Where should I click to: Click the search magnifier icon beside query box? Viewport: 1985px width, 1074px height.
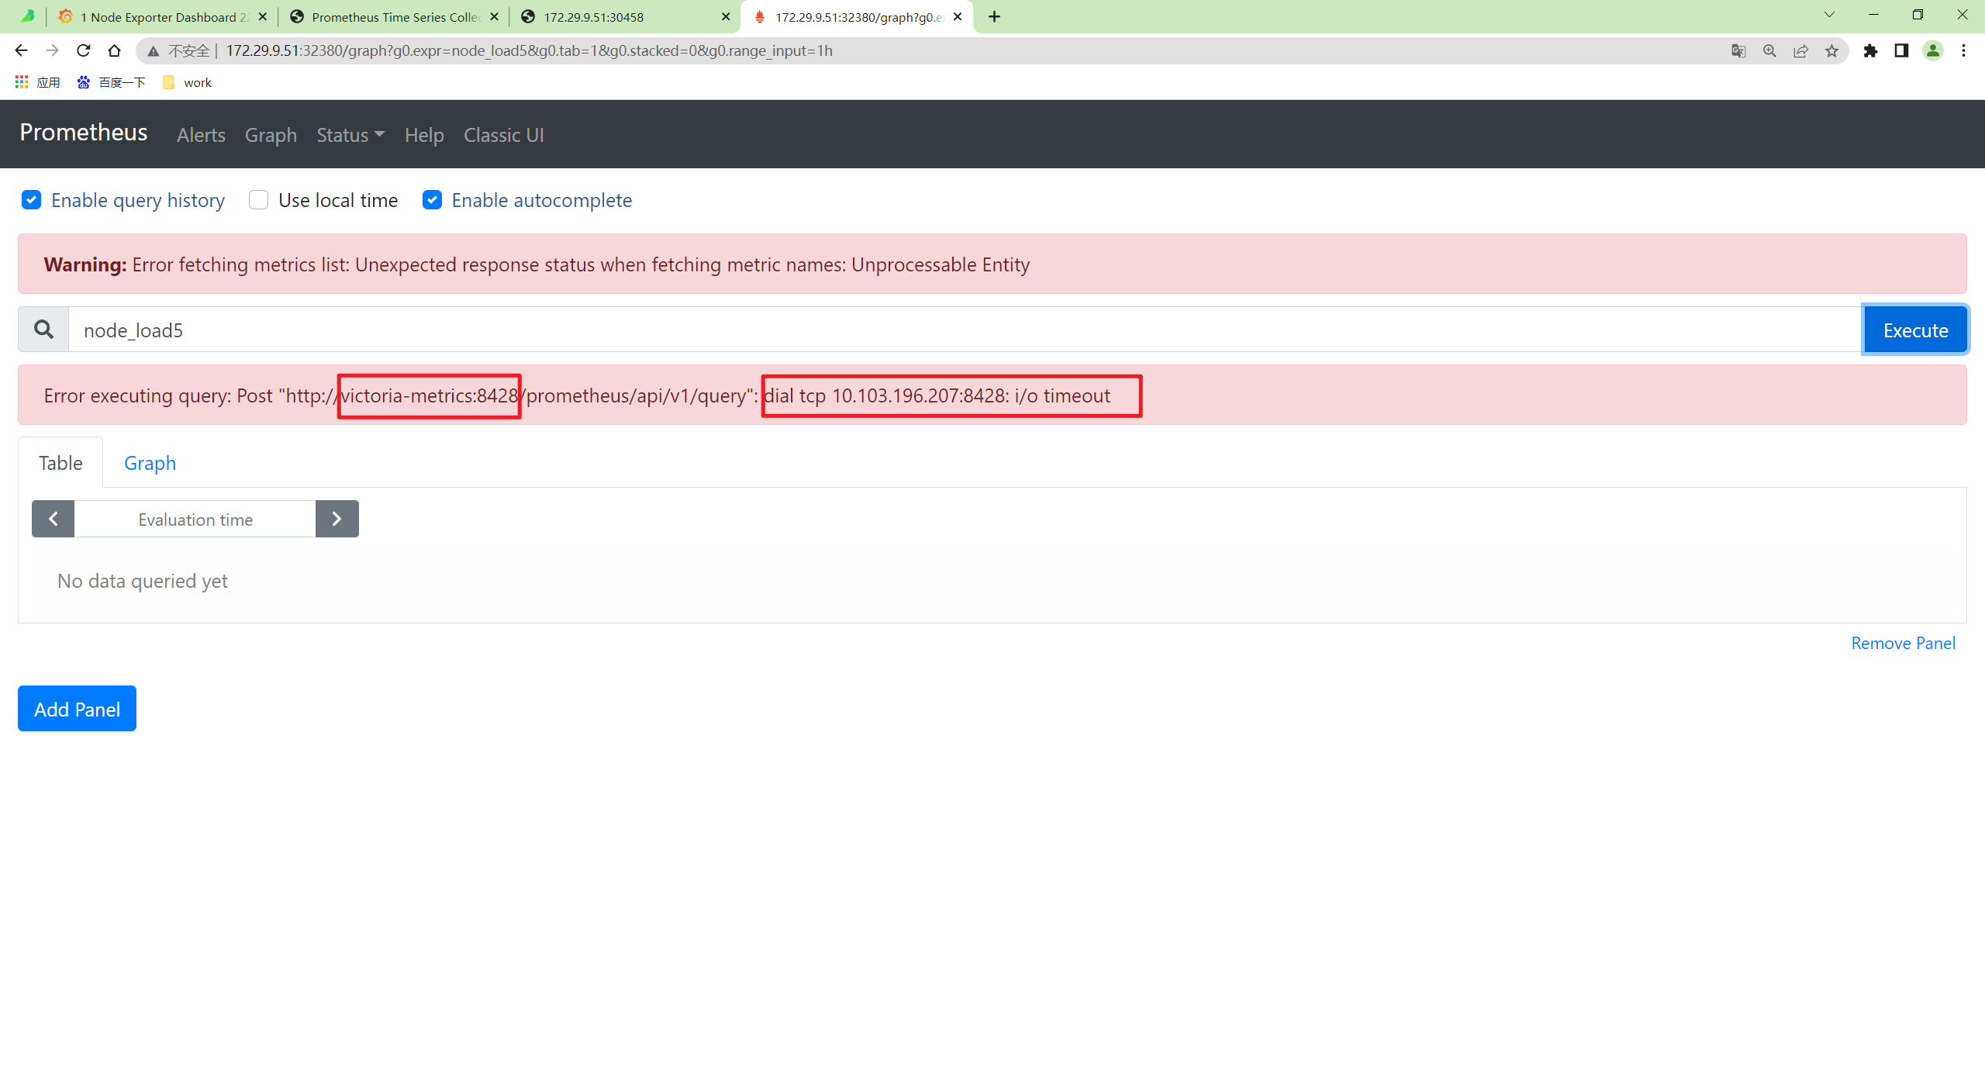[43, 330]
